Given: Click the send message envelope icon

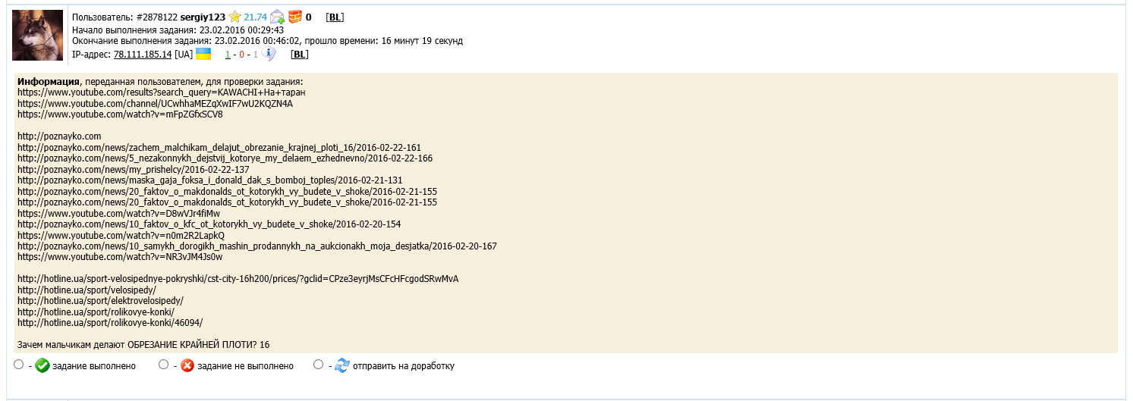Looking at the screenshot, I should pyautogui.click(x=278, y=17).
